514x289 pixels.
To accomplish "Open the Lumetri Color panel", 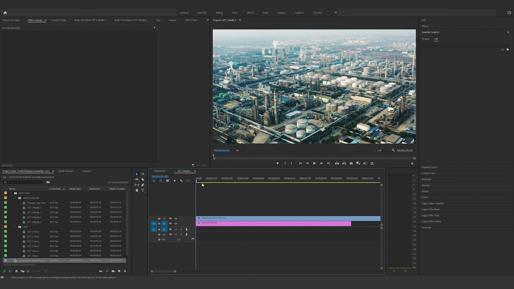I will coord(428,173).
